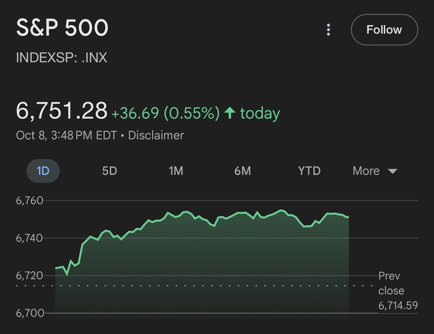Screen dimensions: 434x334
Task: Select the YTD range tab
Action: (x=309, y=171)
